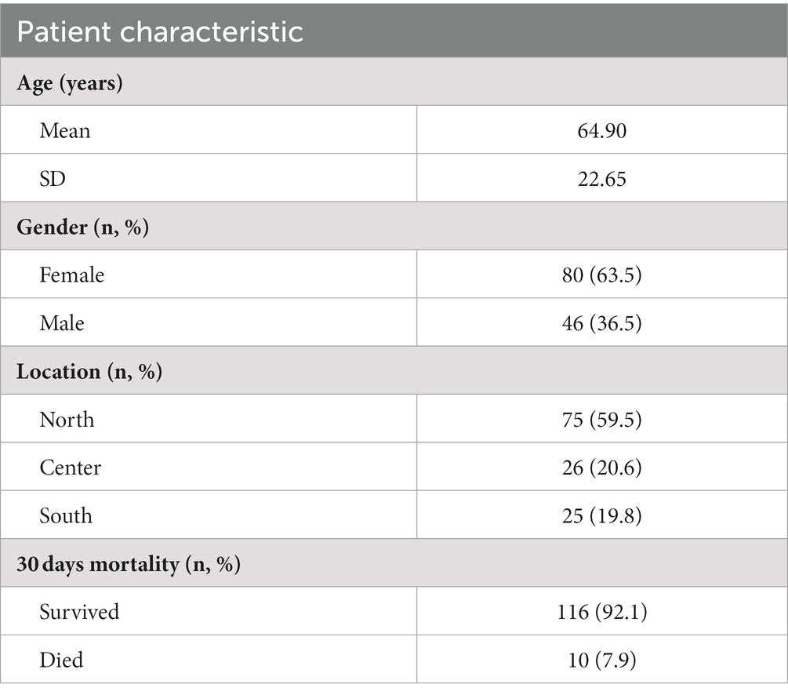Image resolution: width=788 pixels, height=695 pixels.
Task: Click the Male count 46 (36.5)
Action: point(601,323)
